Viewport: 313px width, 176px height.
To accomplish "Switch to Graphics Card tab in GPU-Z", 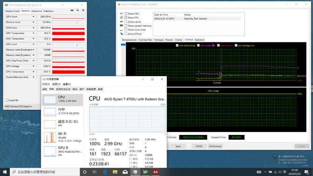I will click(x=12, y=11).
